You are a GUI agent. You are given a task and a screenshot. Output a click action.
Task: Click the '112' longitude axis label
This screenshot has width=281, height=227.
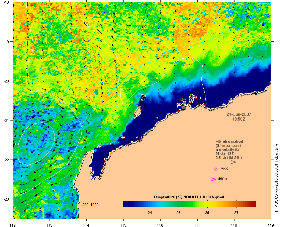(13, 225)
